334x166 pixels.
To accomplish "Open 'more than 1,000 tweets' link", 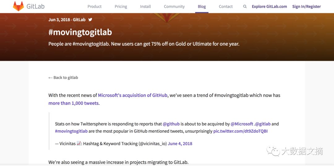I will coord(74,103).
